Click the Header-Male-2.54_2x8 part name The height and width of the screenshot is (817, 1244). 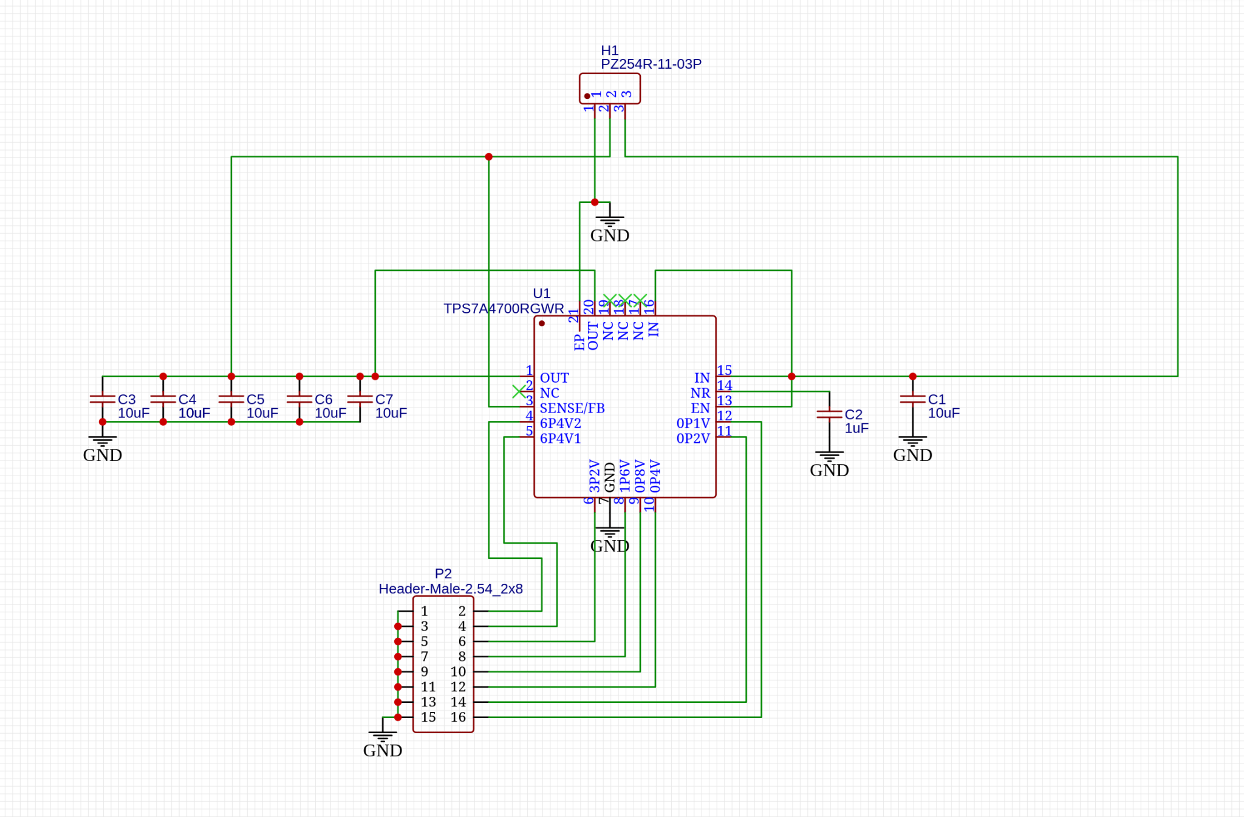click(451, 589)
